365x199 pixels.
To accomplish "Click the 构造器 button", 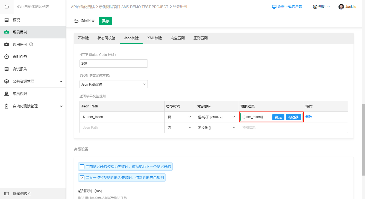I will coord(293,117).
